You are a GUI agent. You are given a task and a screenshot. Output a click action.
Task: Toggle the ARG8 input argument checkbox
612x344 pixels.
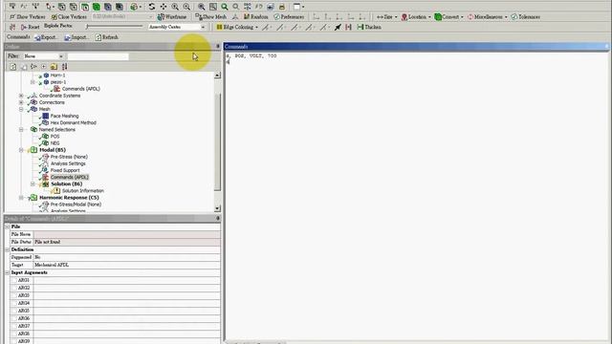click(x=14, y=333)
